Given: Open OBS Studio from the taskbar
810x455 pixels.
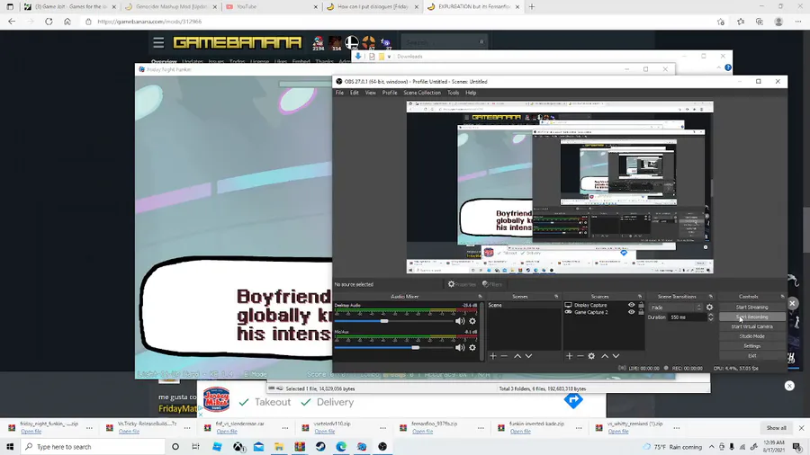Looking at the screenshot, I should pyautogui.click(x=382, y=447).
